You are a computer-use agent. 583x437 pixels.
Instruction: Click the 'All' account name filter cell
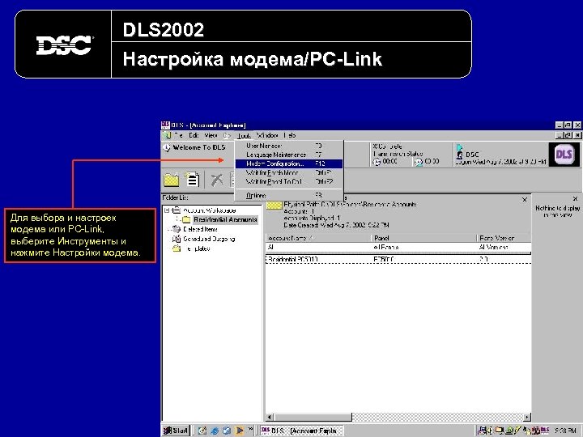pyautogui.click(x=319, y=247)
